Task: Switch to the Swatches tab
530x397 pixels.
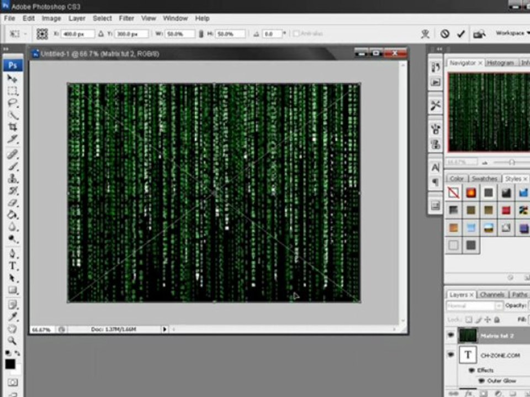Action: point(484,179)
